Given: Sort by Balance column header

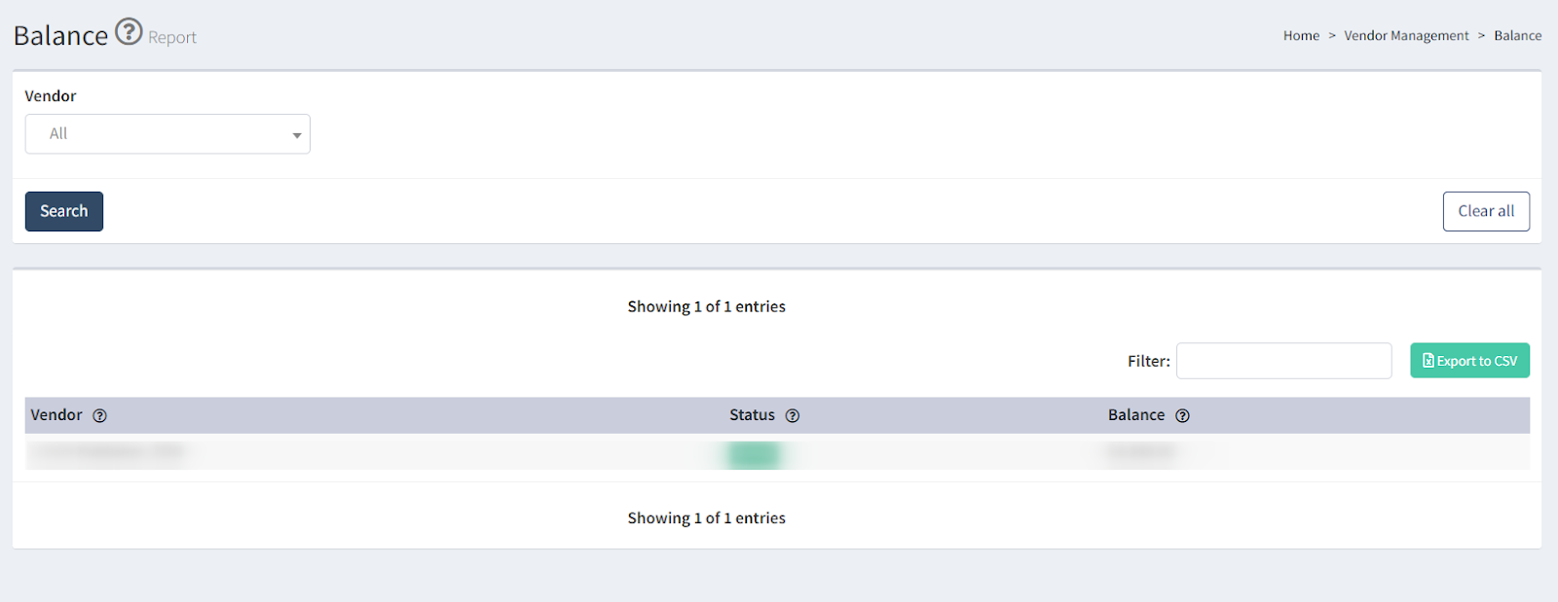Looking at the screenshot, I should (1136, 415).
